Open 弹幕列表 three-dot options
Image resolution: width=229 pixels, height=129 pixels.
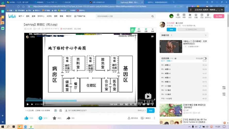[x=171, y=35]
